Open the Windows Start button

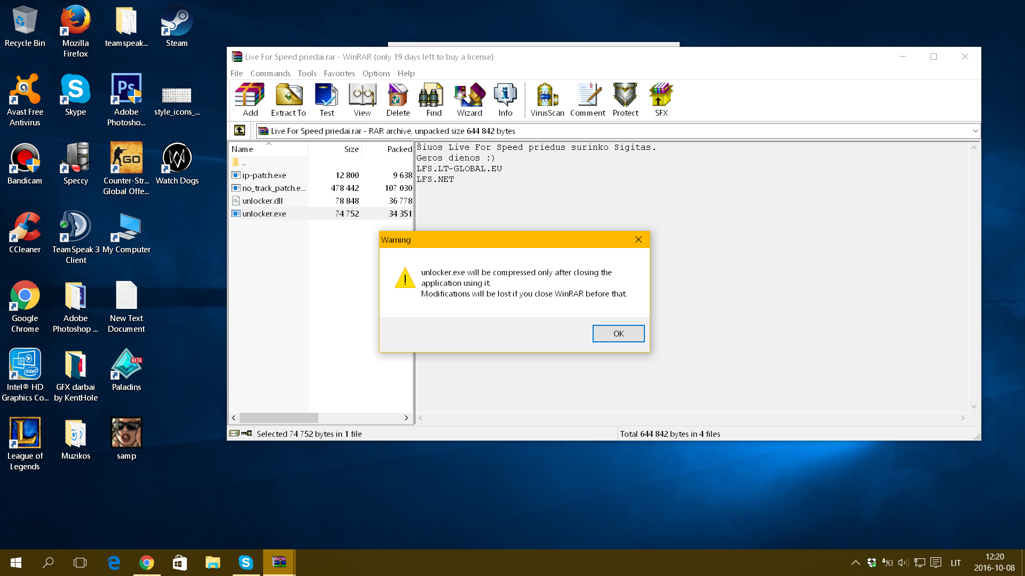[x=16, y=563]
